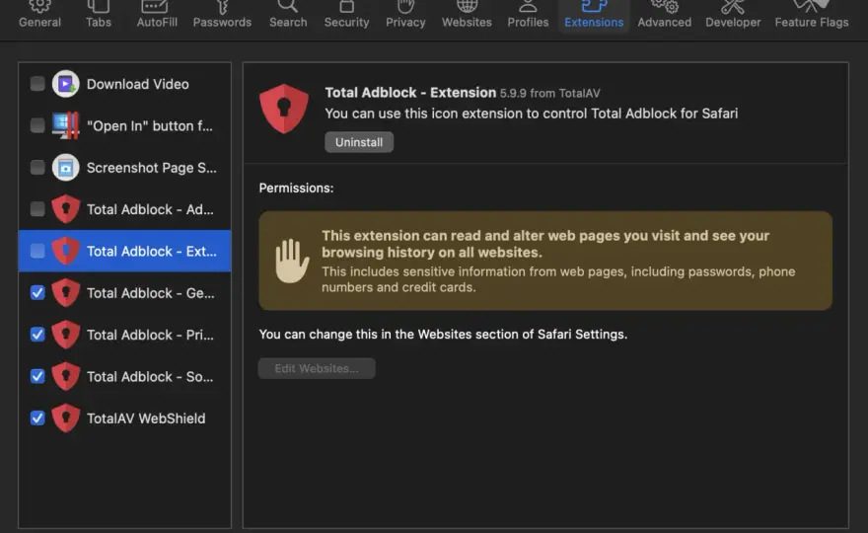Viewport: 868px width, 533px height.
Task: Click the Permissions: heading
Action: 296,188
